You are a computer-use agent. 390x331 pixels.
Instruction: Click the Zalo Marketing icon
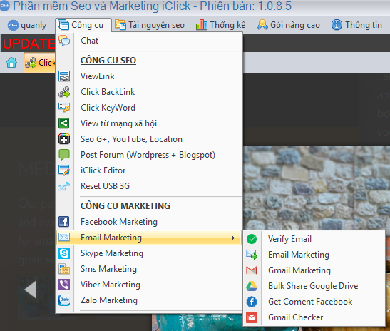(x=64, y=300)
